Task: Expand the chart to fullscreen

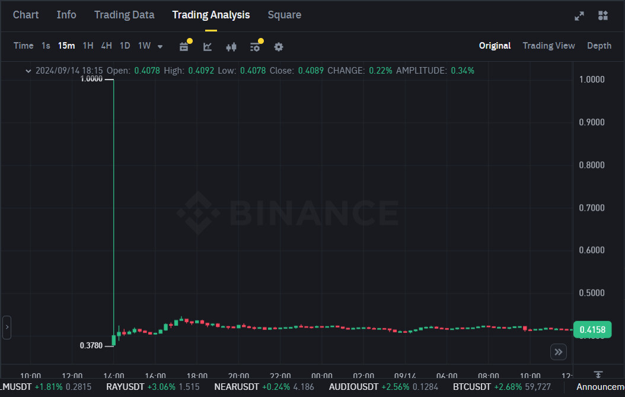Action: click(579, 16)
